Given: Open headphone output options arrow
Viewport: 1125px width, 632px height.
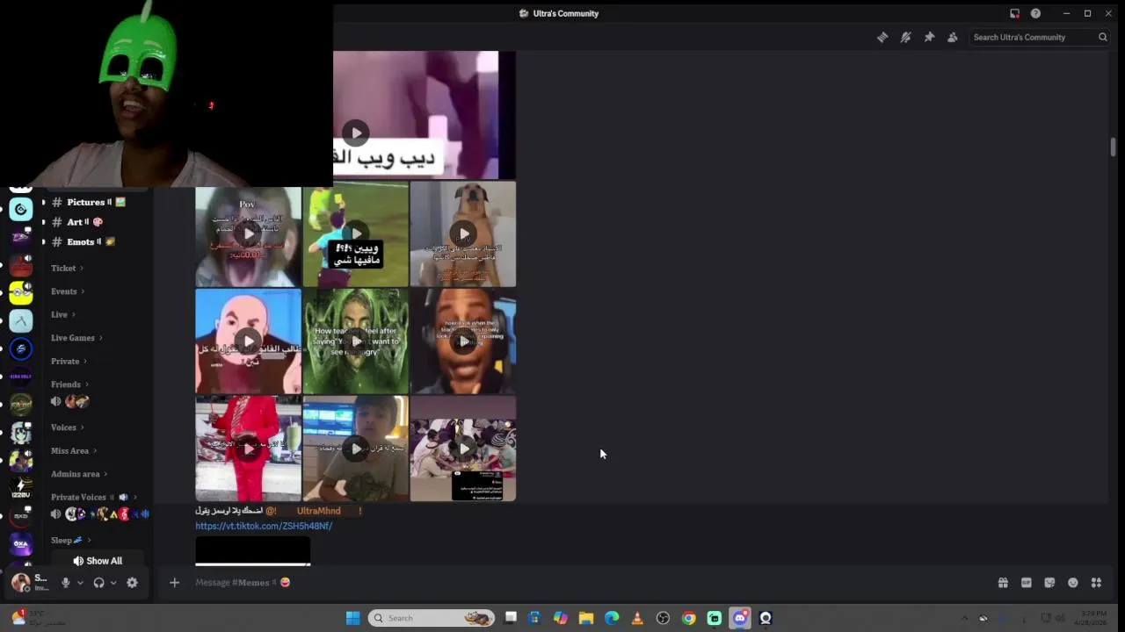Looking at the screenshot, I should [x=113, y=583].
